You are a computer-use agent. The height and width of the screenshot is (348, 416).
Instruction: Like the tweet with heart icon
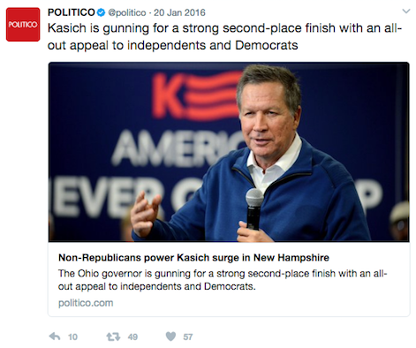[170, 337]
